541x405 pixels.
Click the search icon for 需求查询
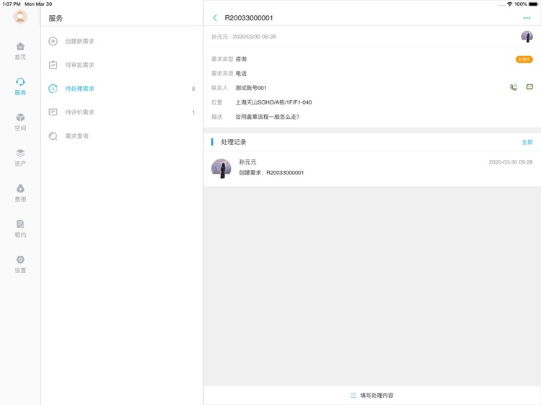point(53,136)
